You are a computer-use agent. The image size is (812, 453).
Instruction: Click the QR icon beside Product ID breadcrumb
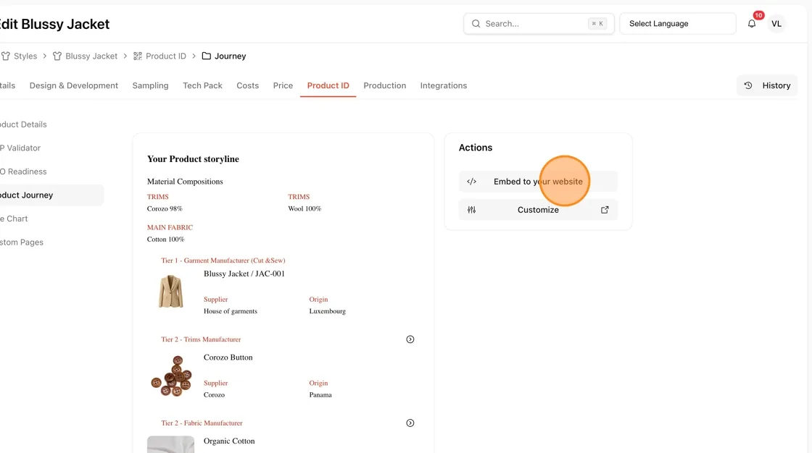tap(137, 56)
